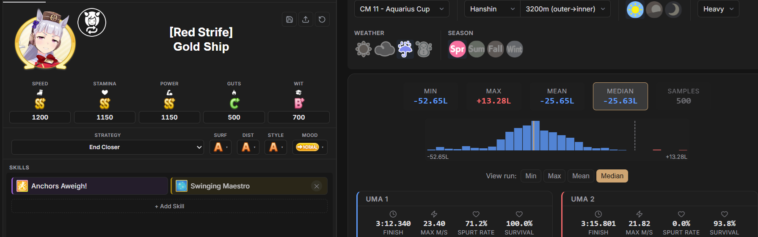Select snowy snowman weather icon
Viewport: 758px width, 237px height.
(424, 49)
